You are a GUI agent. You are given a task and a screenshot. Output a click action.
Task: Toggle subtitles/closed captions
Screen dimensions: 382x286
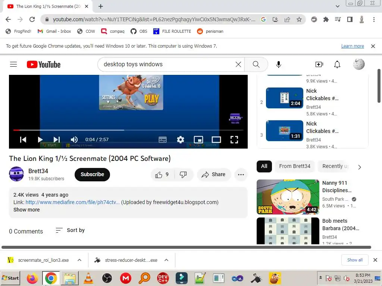pos(163,140)
